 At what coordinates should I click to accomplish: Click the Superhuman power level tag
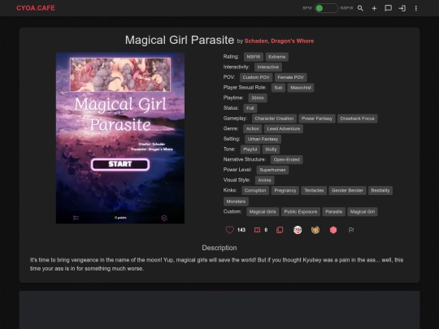click(272, 170)
